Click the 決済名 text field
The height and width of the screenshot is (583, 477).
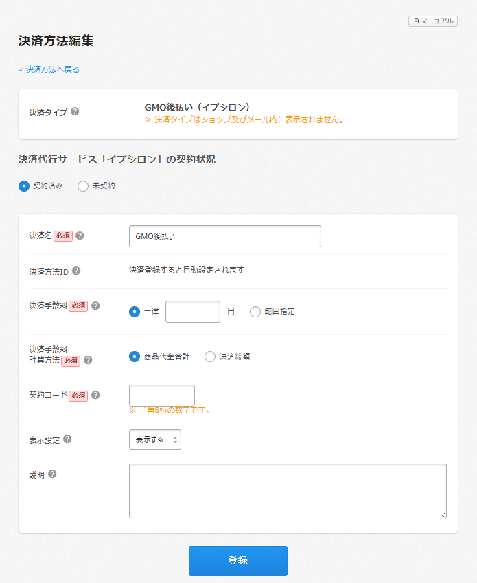click(224, 236)
